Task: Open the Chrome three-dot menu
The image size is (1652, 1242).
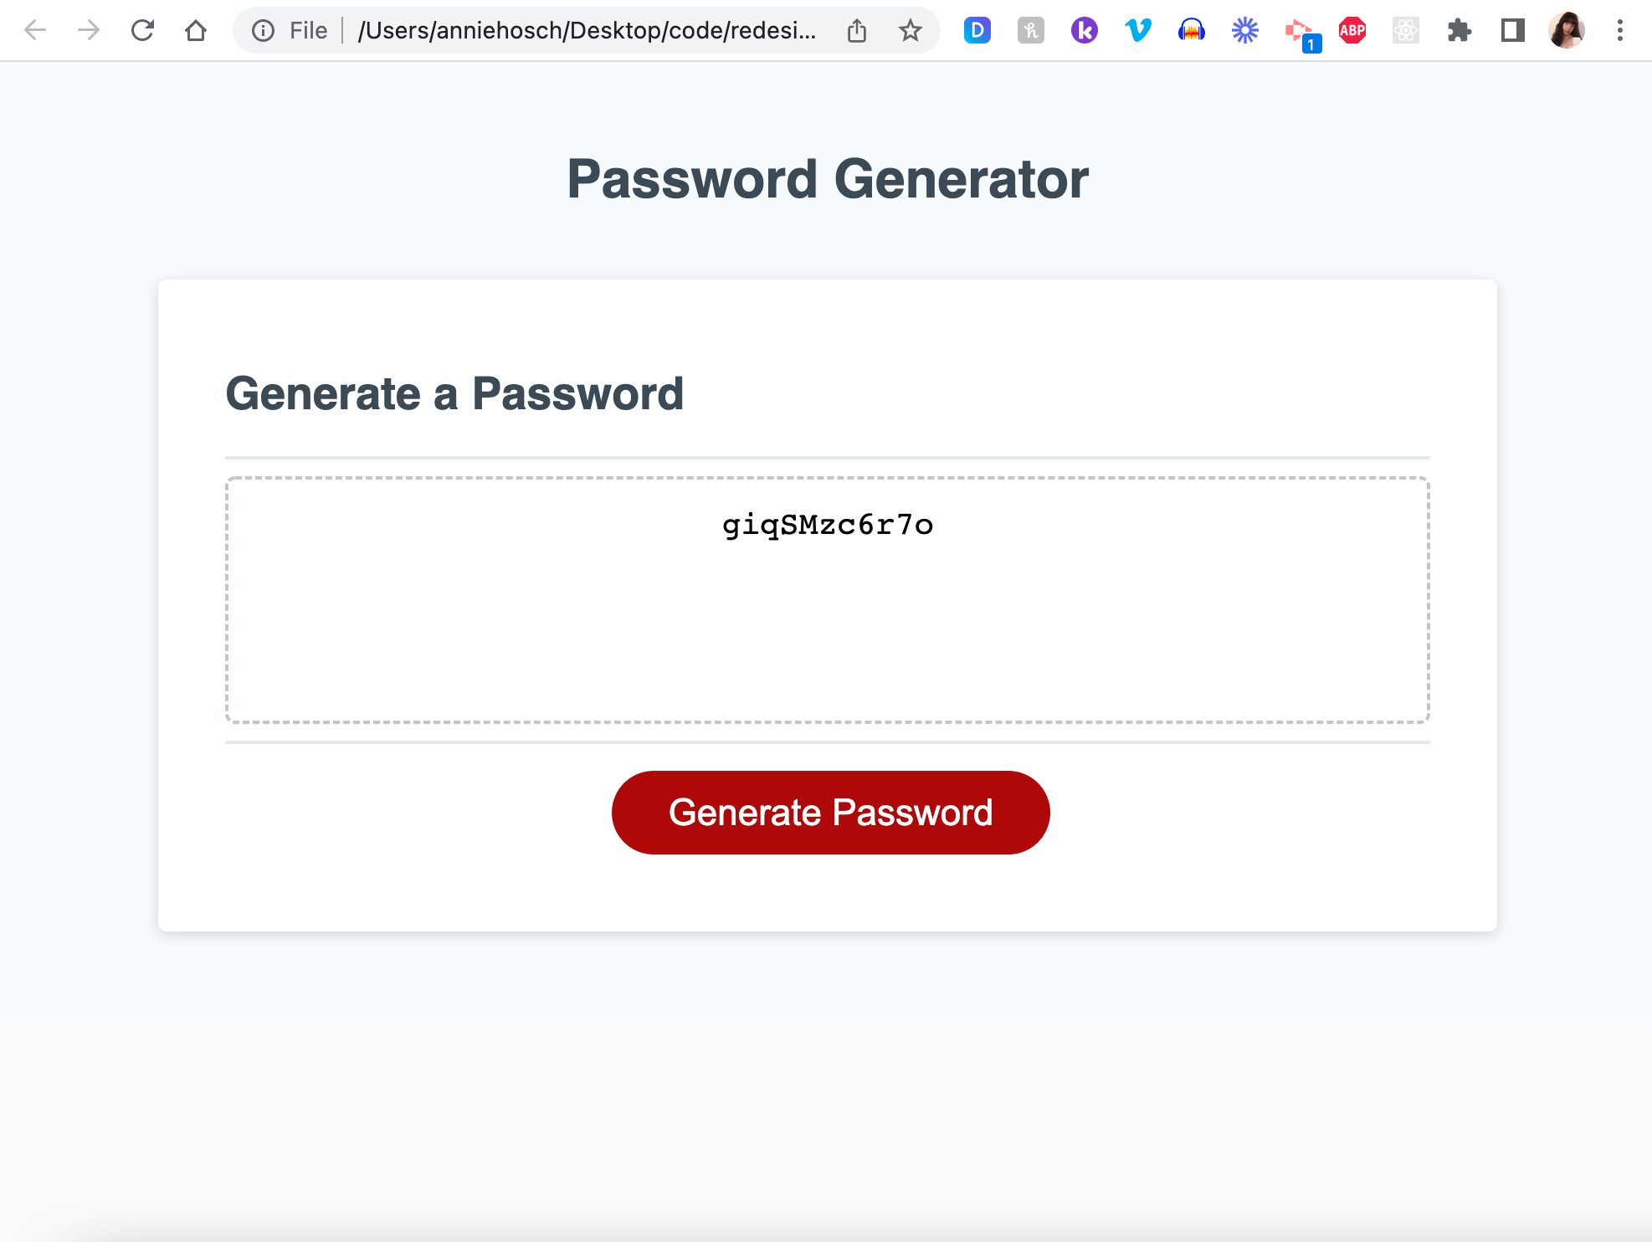Action: pyautogui.click(x=1619, y=30)
